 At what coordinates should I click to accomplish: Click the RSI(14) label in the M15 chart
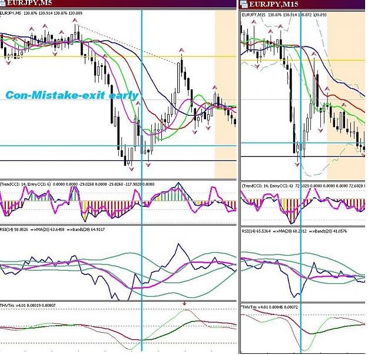coord(294,231)
